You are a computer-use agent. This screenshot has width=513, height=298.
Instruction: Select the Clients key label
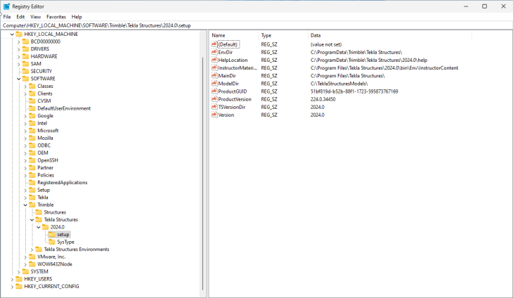pos(45,93)
